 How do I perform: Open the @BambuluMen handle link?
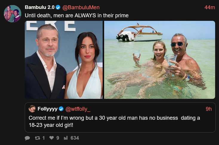81,7
